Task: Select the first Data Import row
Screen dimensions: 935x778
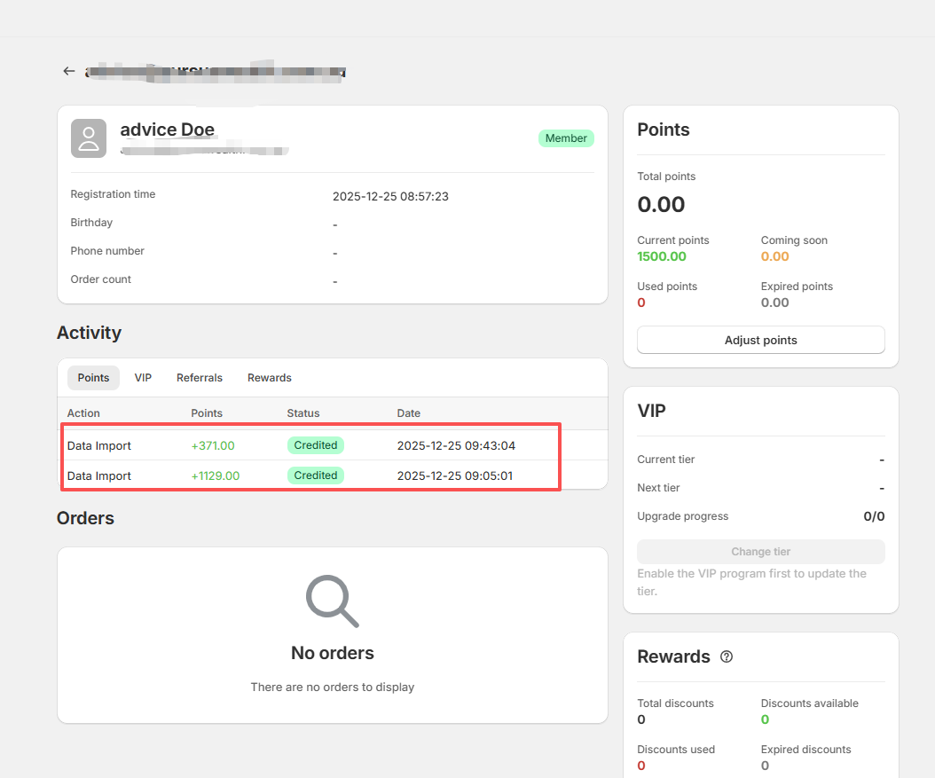Action: click(99, 445)
